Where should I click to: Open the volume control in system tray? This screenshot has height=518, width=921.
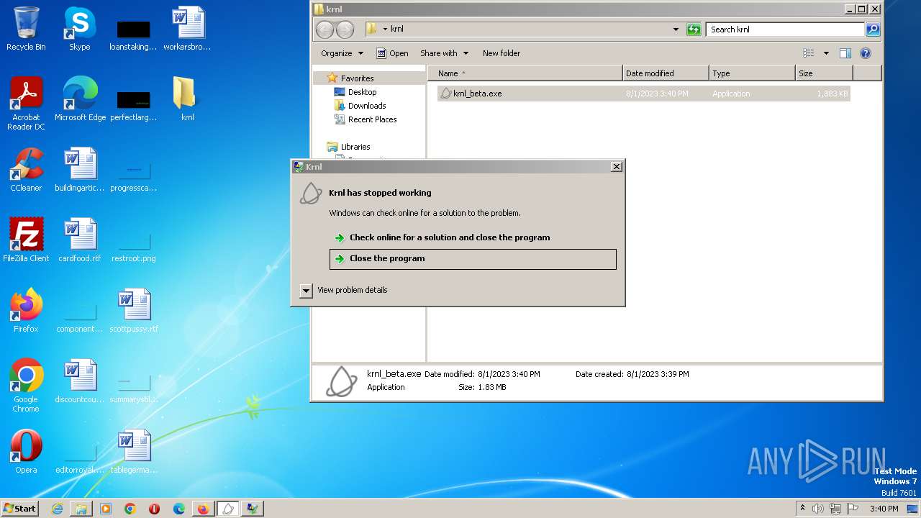tap(818, 509)
